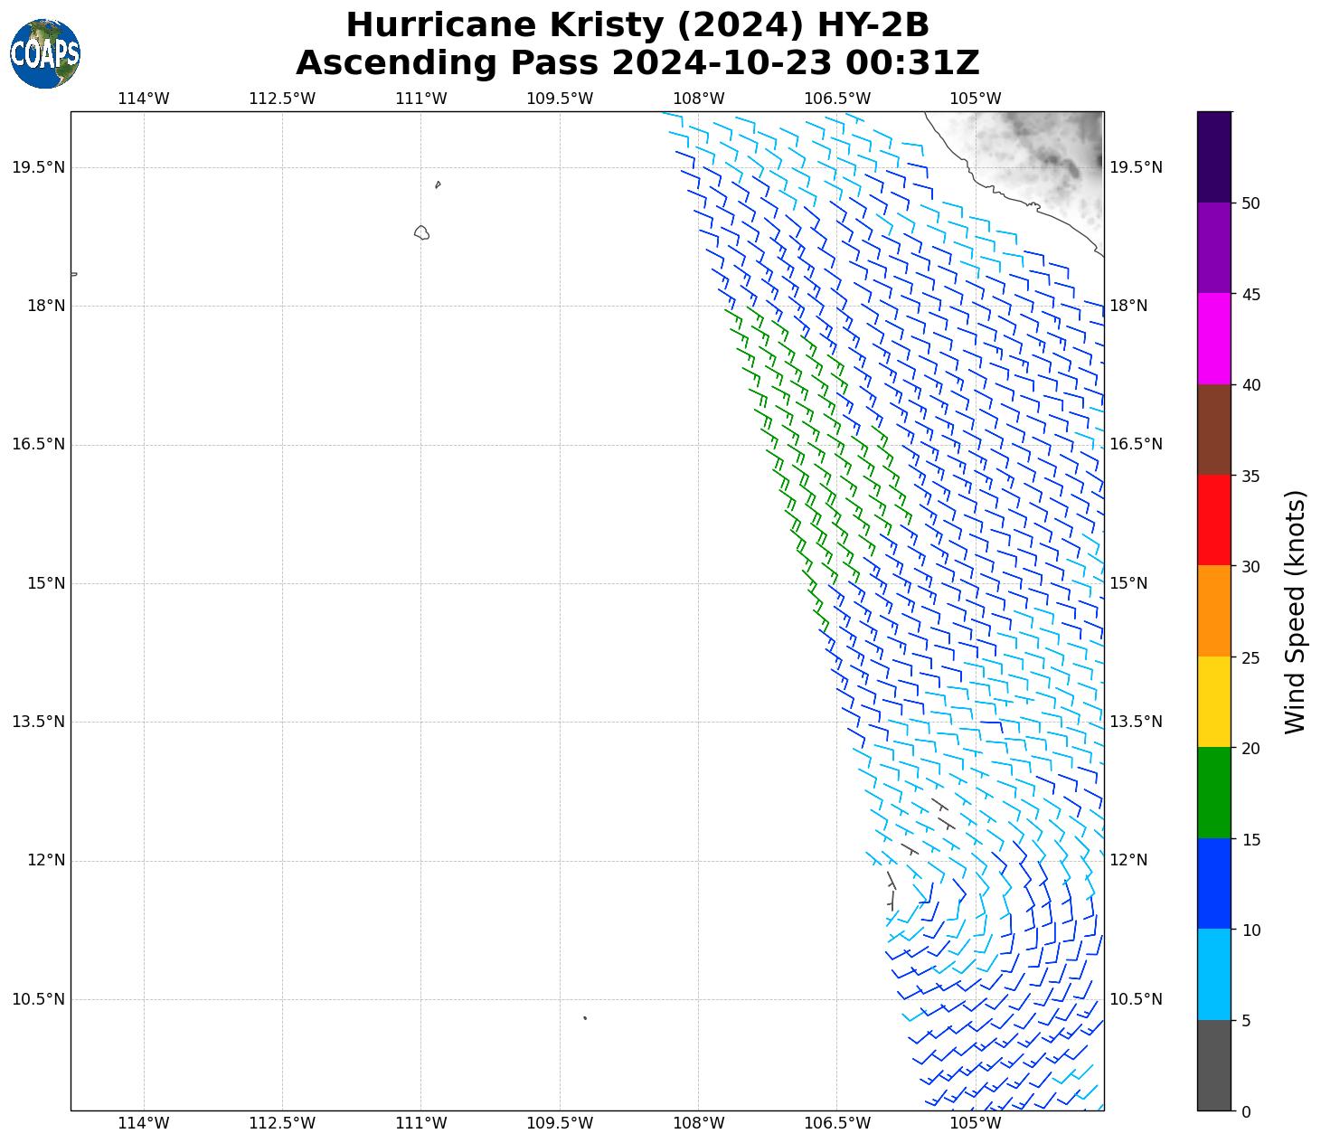1321x1143 pixels.
Task: Click the 105°W label on the bottom axis
Action: coord(976,1123)
